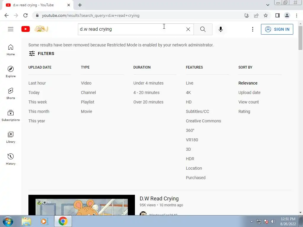
Task: Enable the 3D feature filter
Action: coord(188,149)
